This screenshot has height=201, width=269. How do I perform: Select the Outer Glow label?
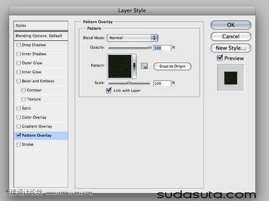click(x=32, y=63)
